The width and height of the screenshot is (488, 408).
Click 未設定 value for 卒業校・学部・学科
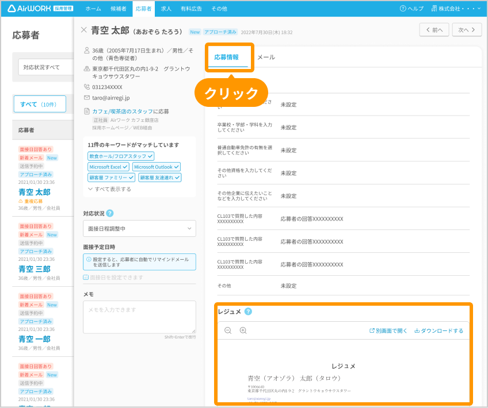tap(288, 128)
